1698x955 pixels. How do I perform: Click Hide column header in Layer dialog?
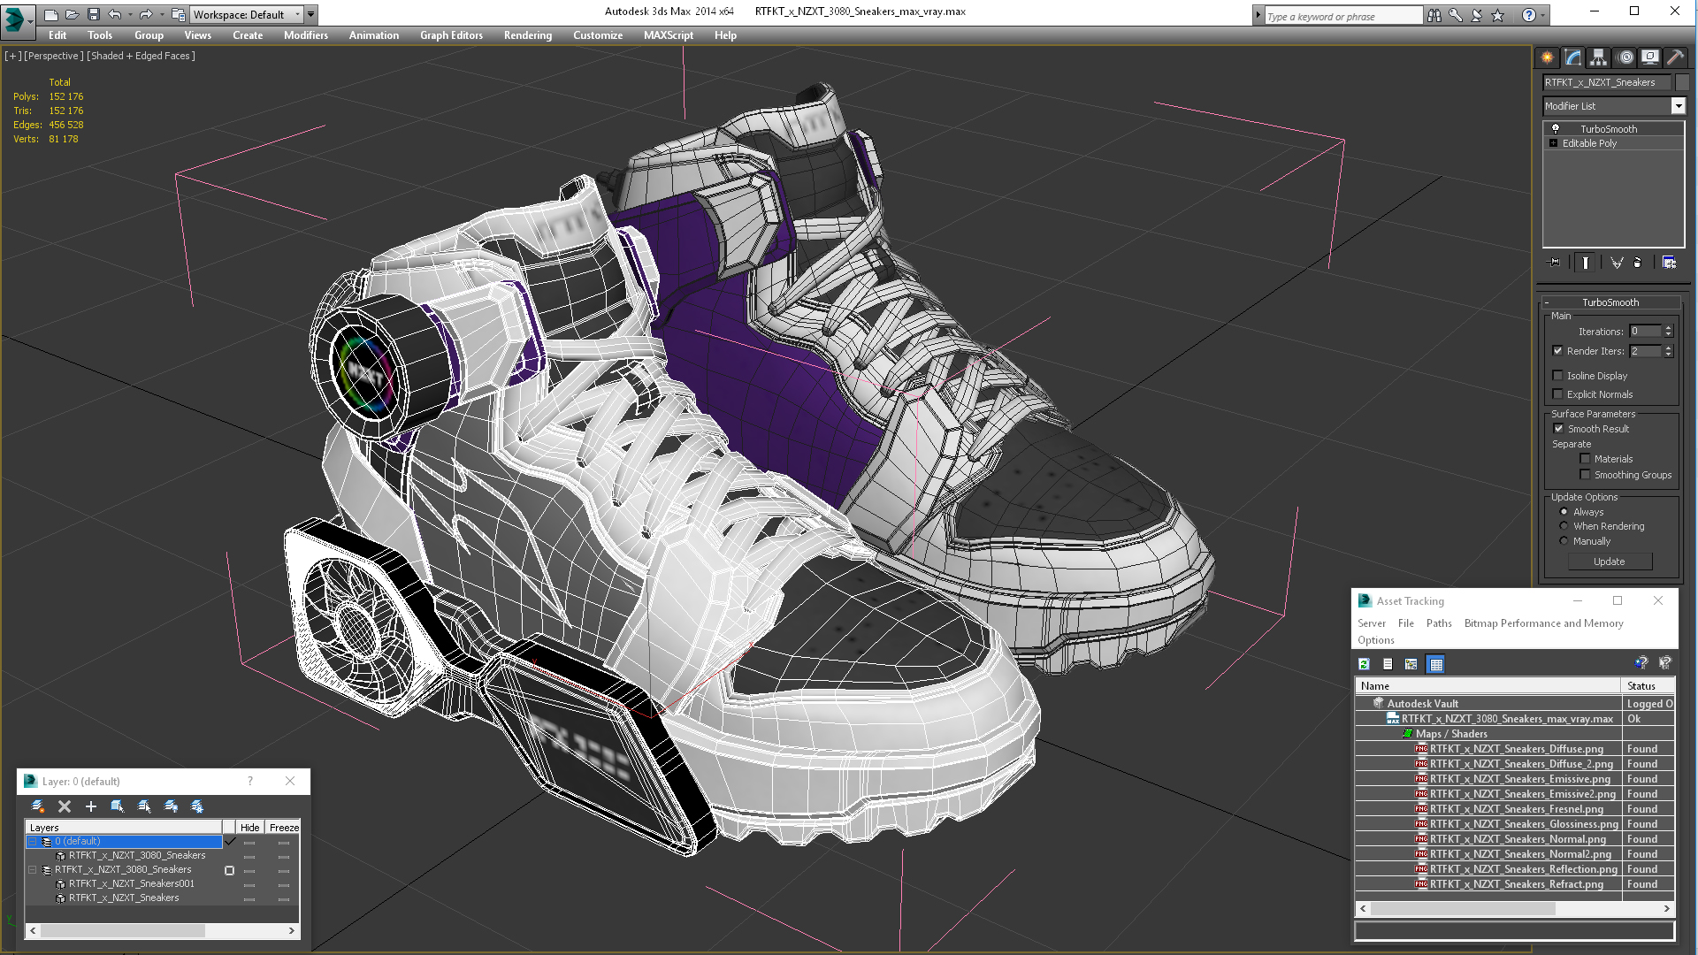point(250,828)
